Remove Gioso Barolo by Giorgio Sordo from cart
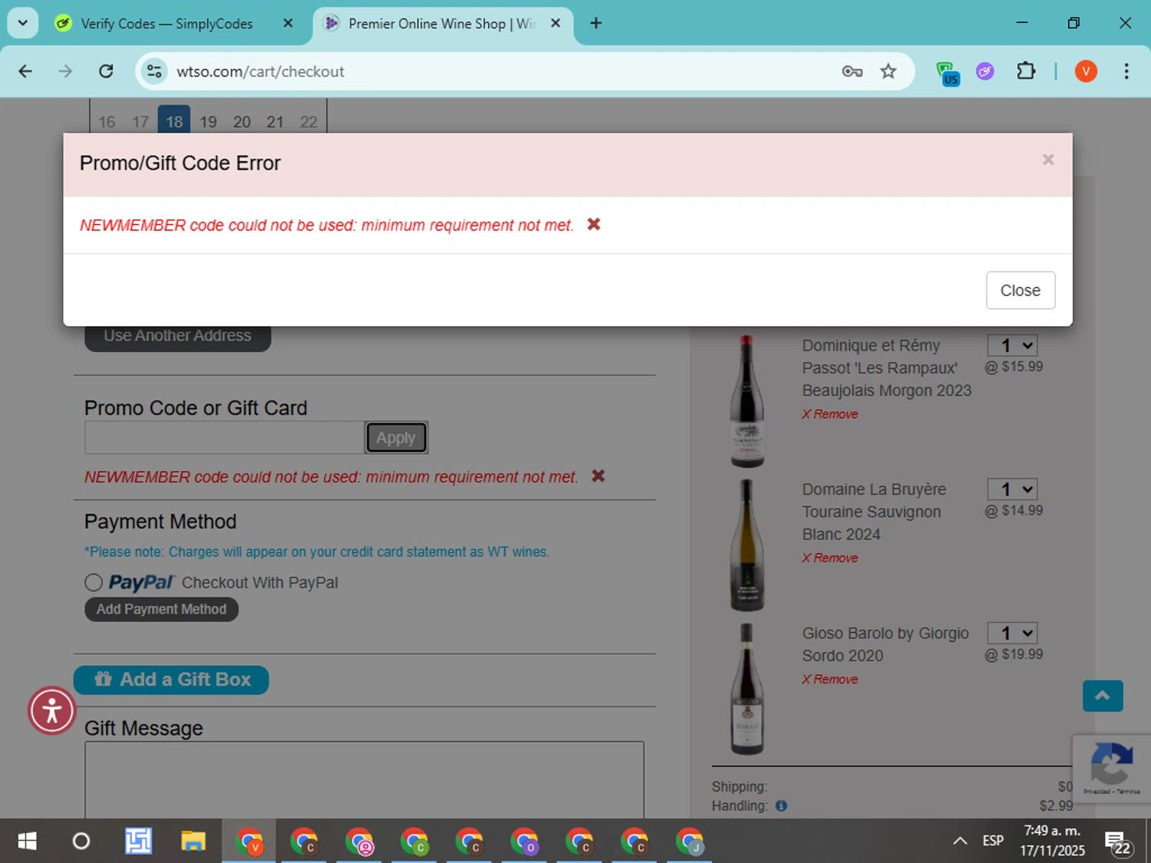The width and height of the screenshot is (1151, 863). (x=830, y=679)
